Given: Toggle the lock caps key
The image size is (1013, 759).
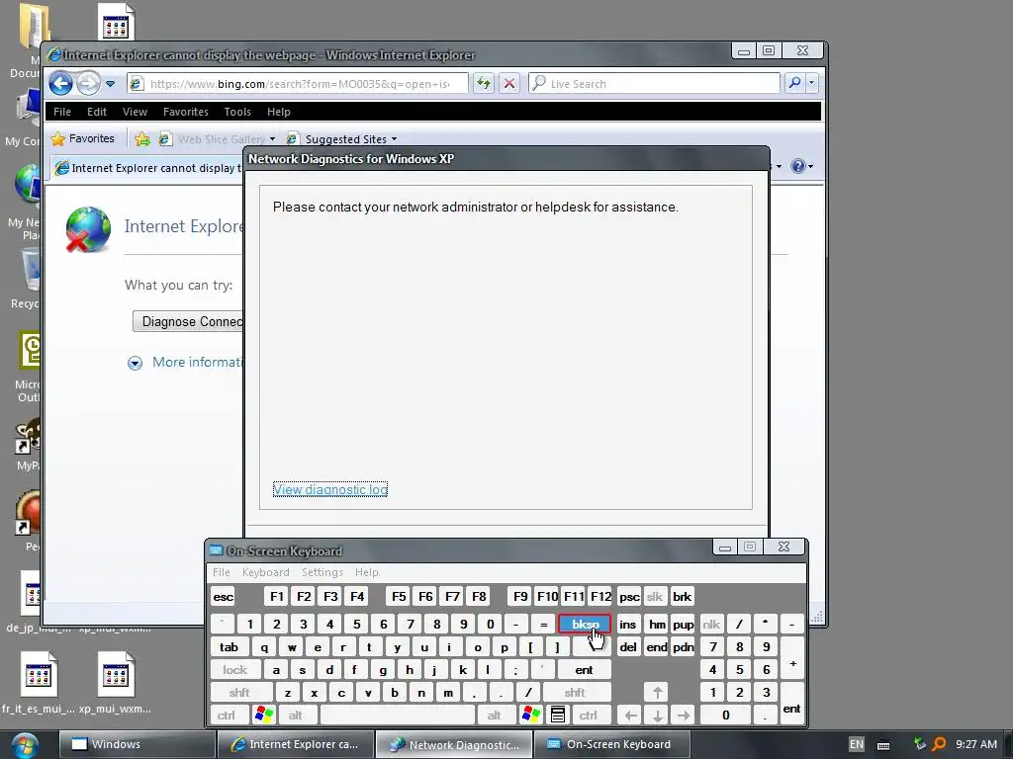Looking at the screenshot, I should (235, 670).
